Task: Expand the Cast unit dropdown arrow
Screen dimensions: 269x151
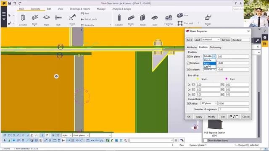Action: 198,23
